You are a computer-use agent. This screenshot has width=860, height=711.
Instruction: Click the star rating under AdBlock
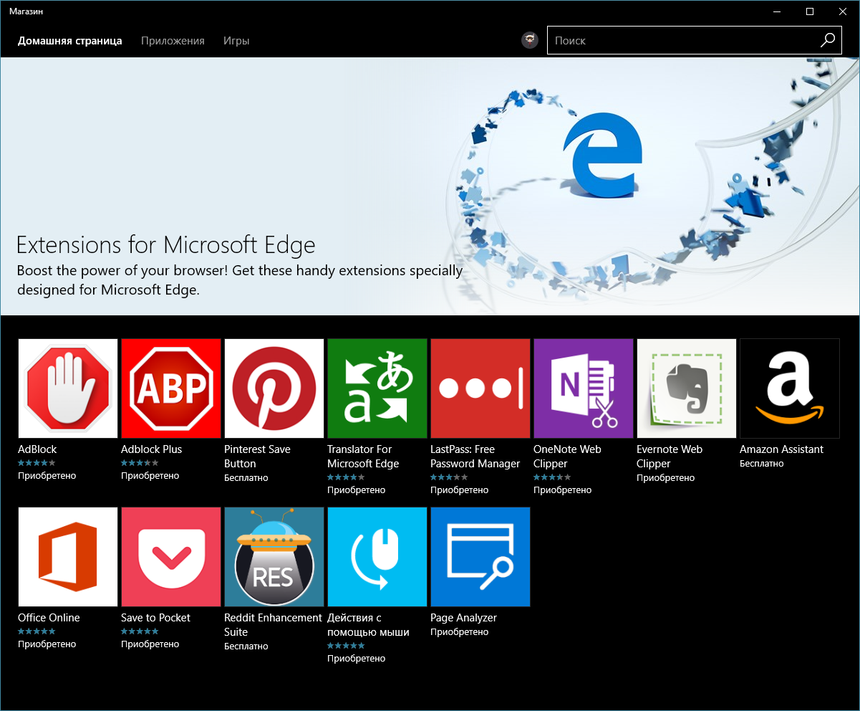click(x=37, y=463)
